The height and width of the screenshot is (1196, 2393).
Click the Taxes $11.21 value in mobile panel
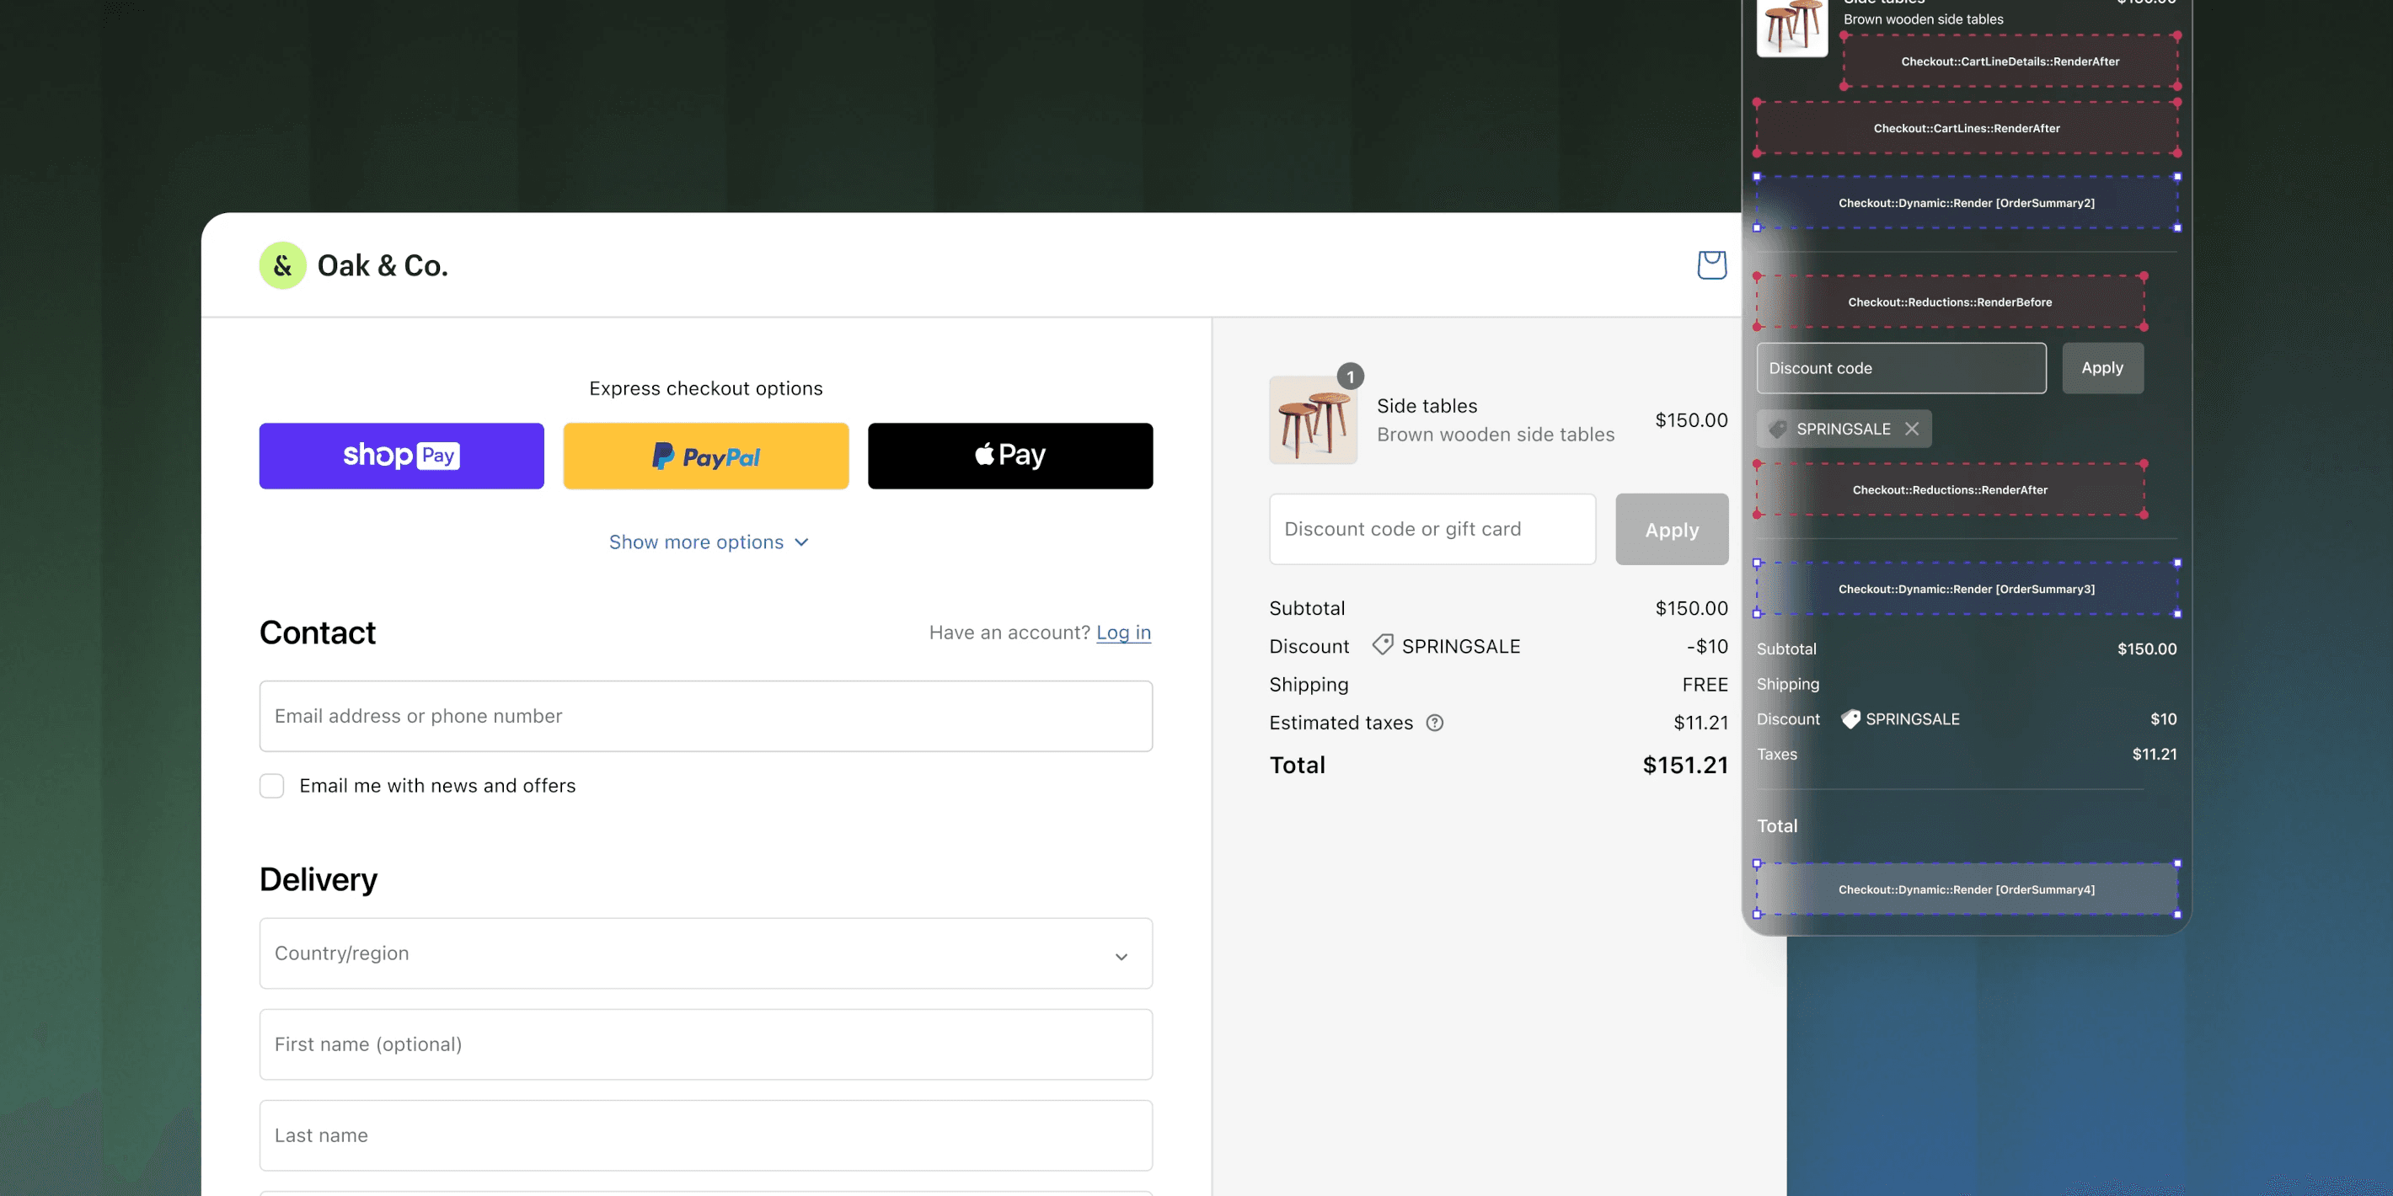(x=2155, y=754)
